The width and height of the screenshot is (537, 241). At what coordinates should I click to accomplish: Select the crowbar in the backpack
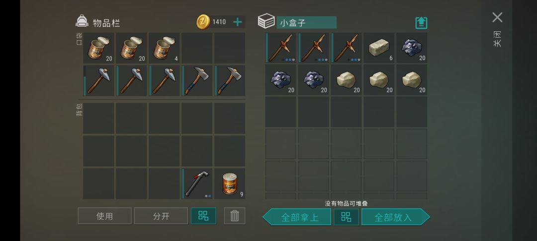pos(197,183)
